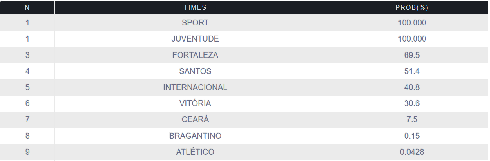Select the INTERNACIONAL team name
The height and width of the screenshot is (161, 490).
tap(195, 87)
